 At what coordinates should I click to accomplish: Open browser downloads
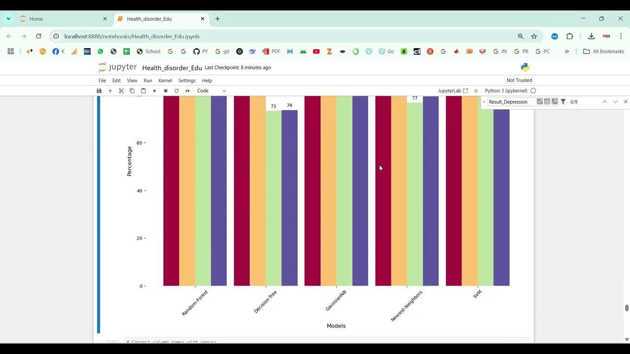591,36
